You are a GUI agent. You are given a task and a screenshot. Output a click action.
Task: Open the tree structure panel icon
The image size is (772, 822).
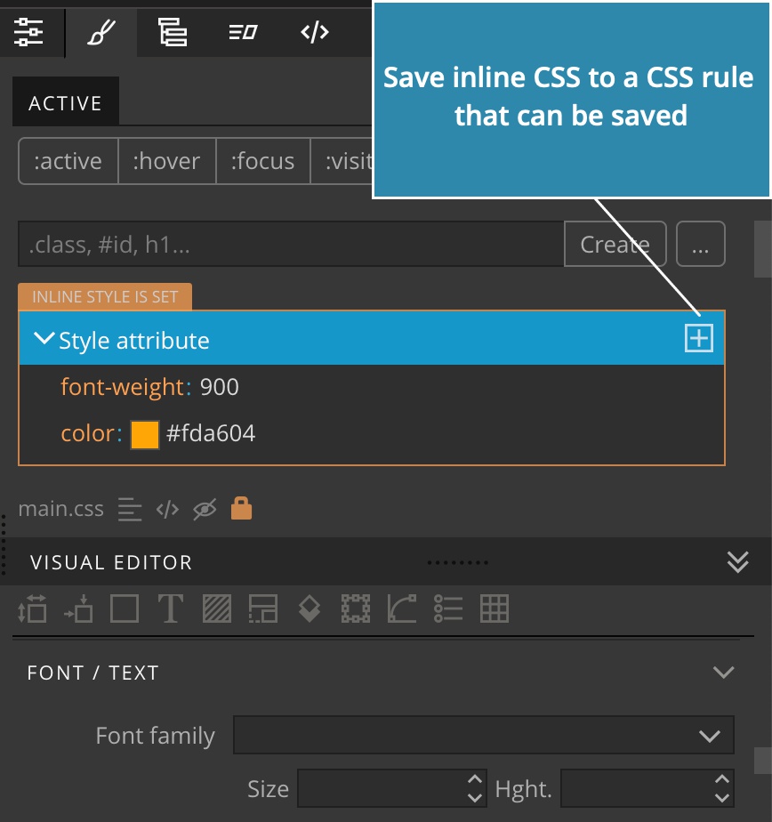pos(173,32)
